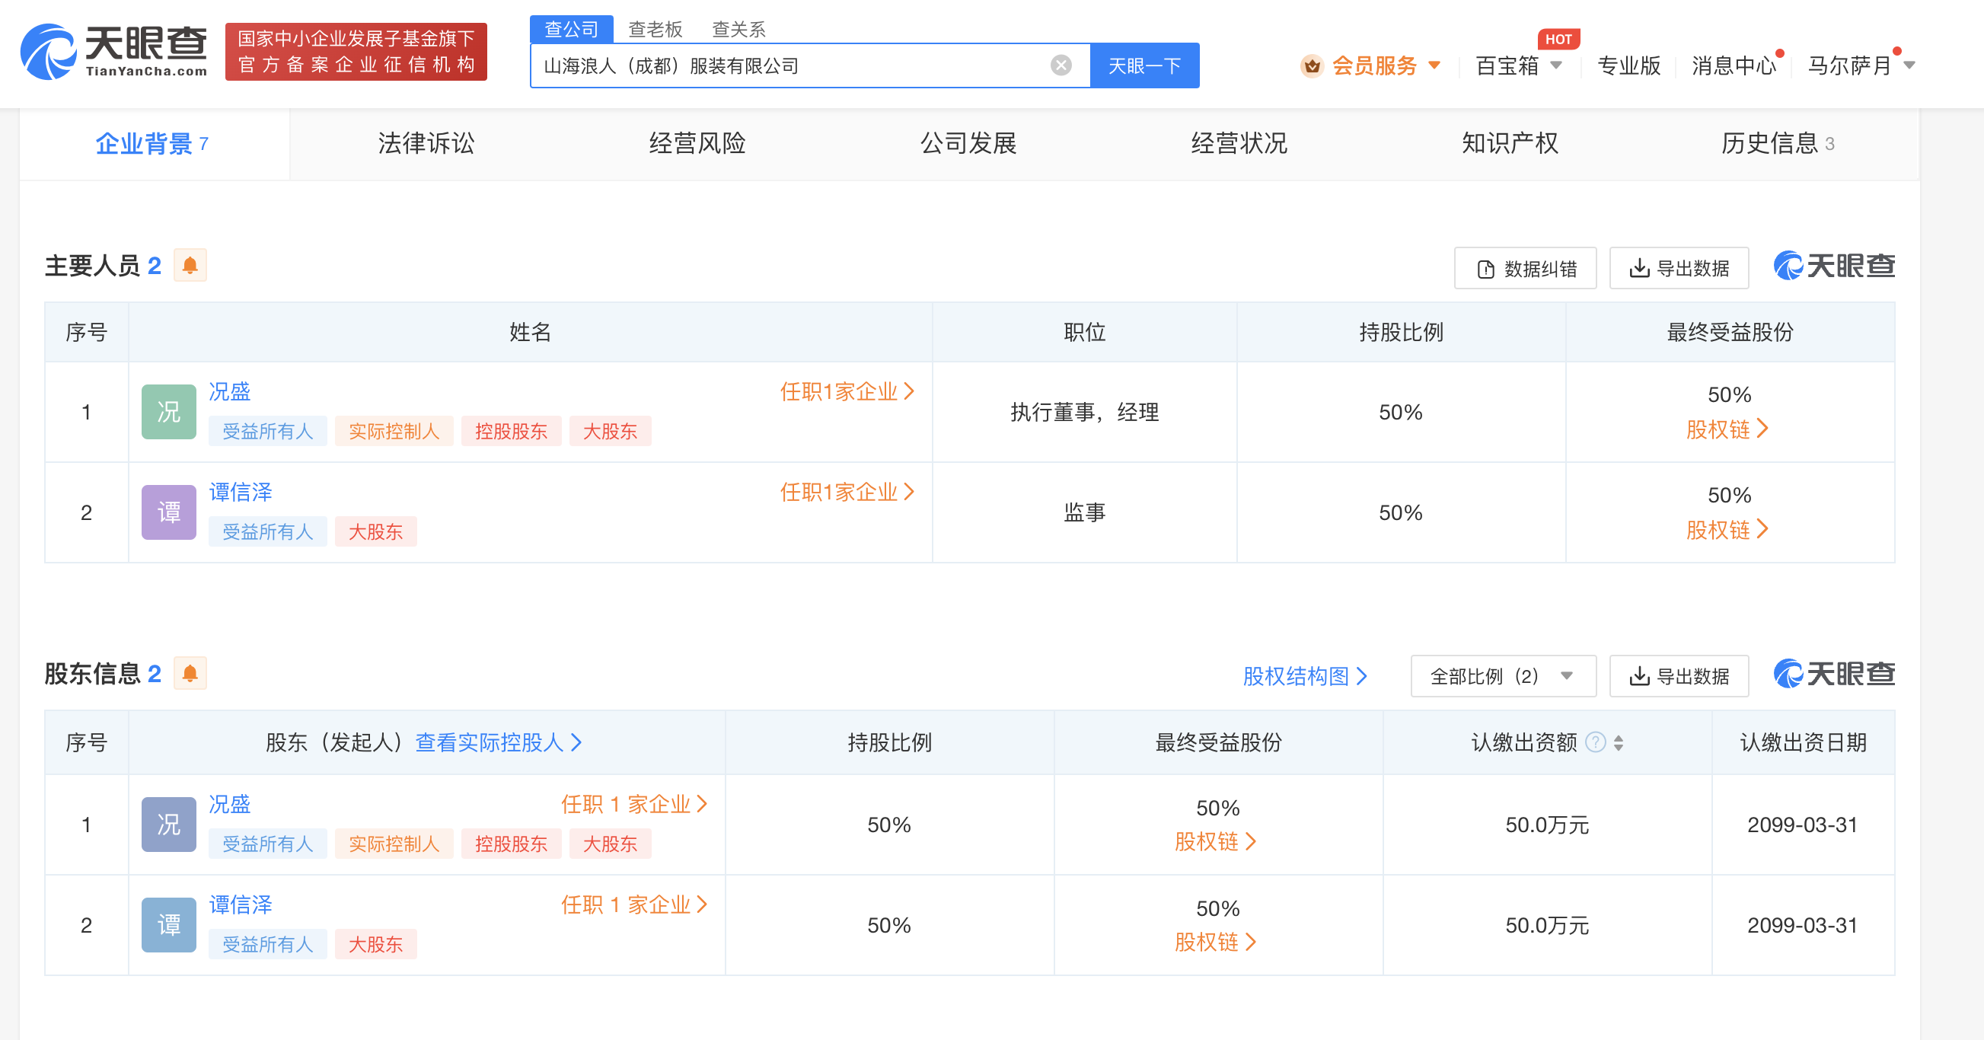Click 受益所有人 tag for 况盛 in 股东信息
Viewport: 1984px width, 1040px height.
point(267,844)
